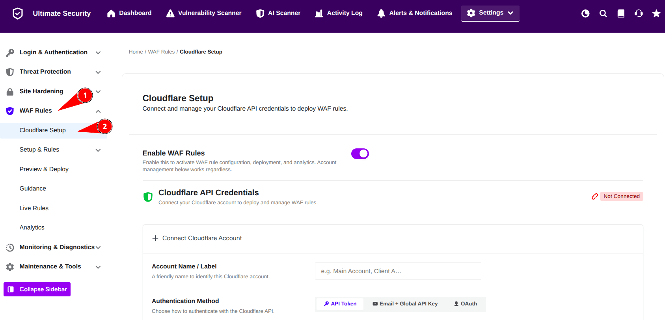Go to WAF Rules breadcrumb link

(x=161, y=52)
